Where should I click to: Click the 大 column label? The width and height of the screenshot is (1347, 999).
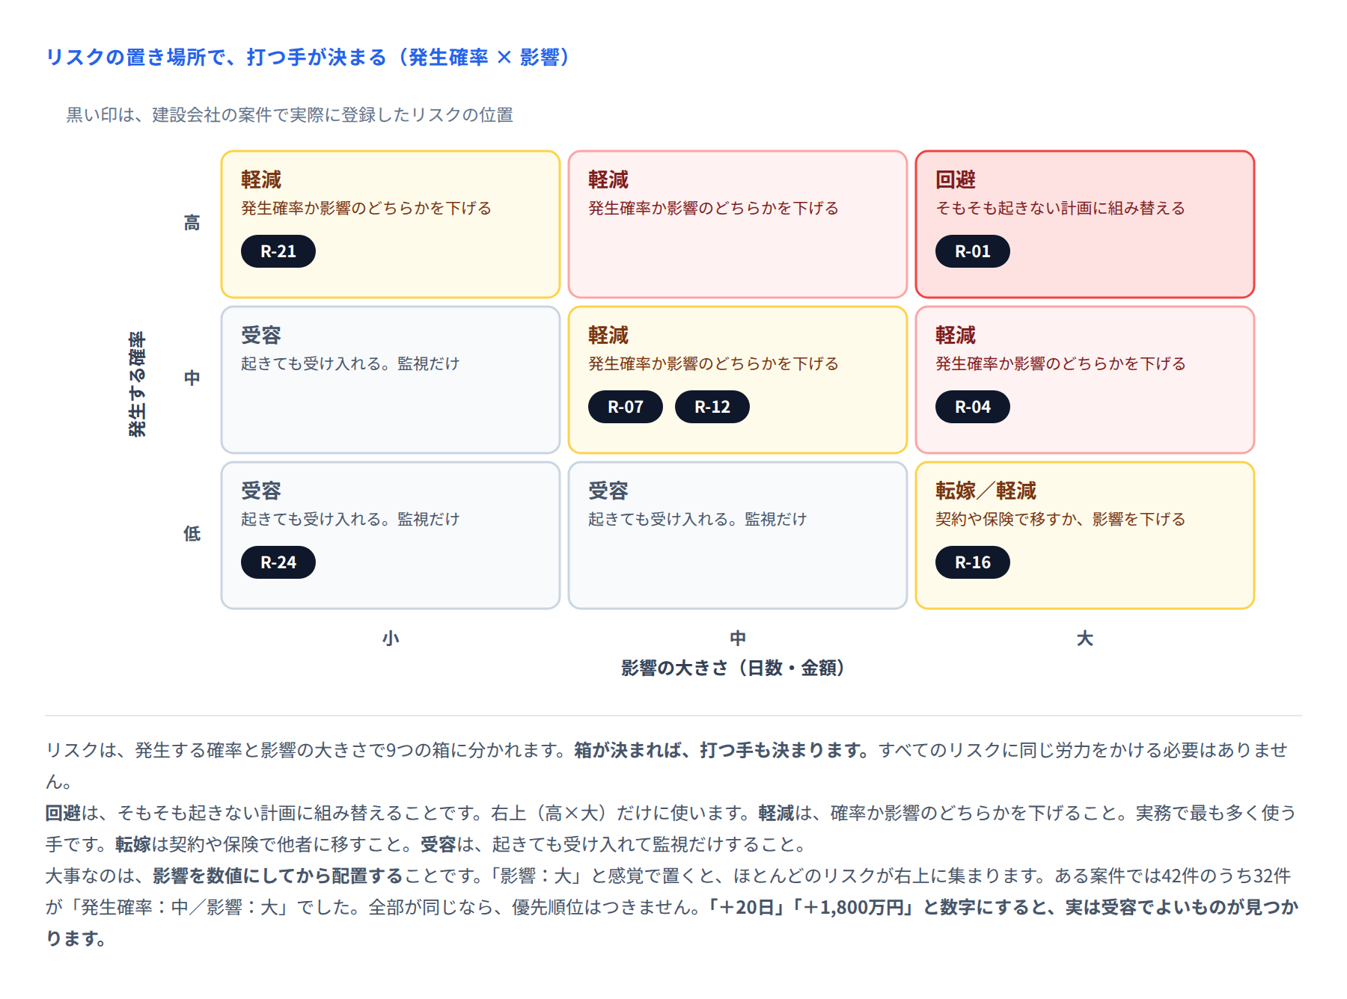coord(1084,638)
